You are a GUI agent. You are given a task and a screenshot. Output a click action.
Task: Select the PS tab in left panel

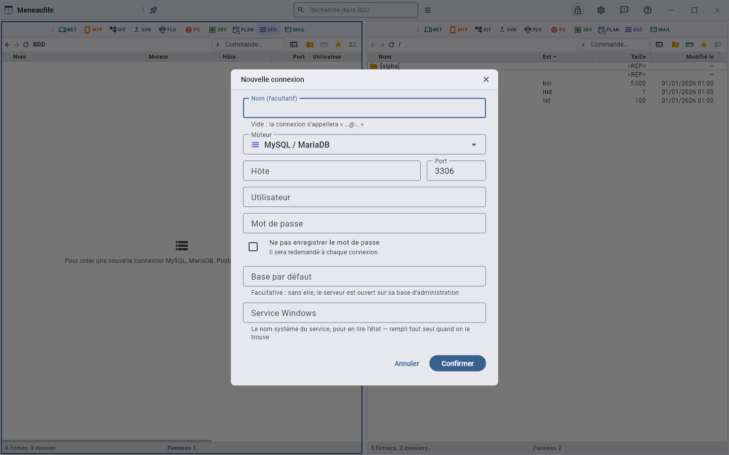[193, 30]
